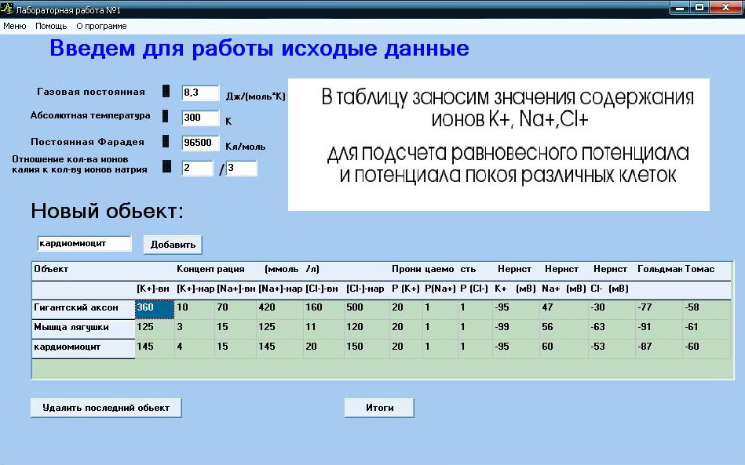Viewport: 745px width, 465px height.
Task: Open results with the Итоги button
Action: 378,408
